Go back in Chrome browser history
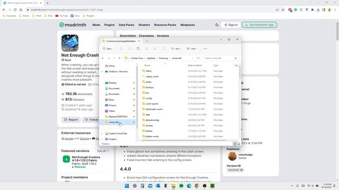The height and width of the screenshot is (190, 339). pos(4,9)
